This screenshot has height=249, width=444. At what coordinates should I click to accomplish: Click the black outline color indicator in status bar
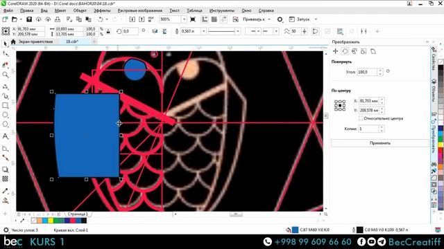tap(359, 230)
